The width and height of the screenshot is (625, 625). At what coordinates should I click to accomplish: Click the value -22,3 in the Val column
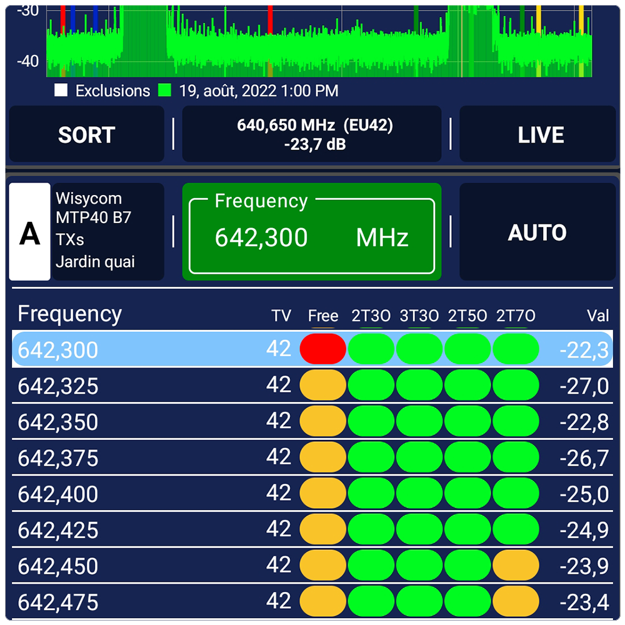point(584,351)
